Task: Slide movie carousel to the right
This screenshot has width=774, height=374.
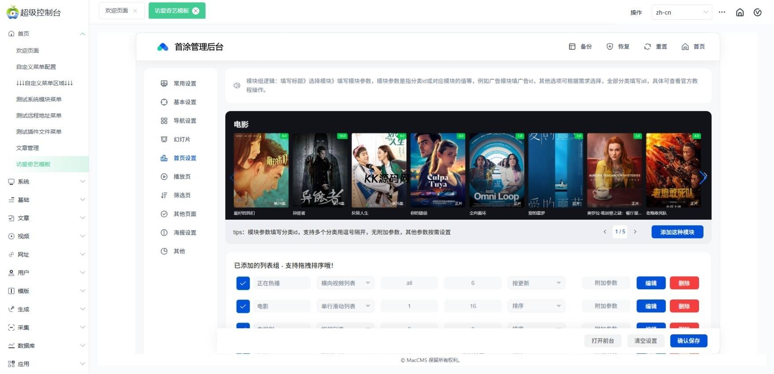Action: [703, 177]
